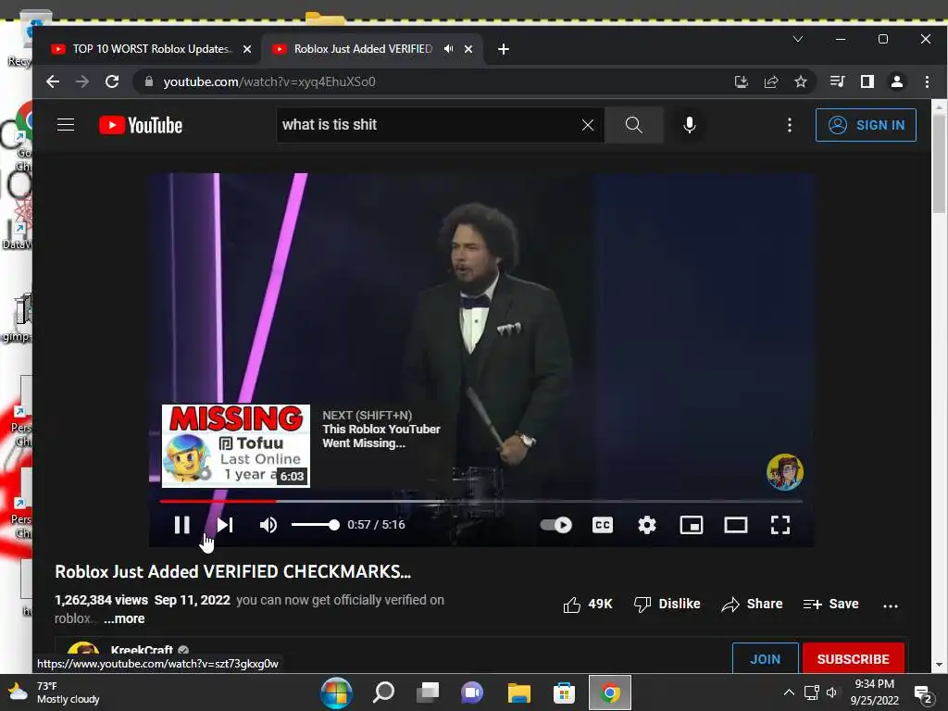Open YouTube settings three-dot menu
948x711 pixels.
point(789,125)
